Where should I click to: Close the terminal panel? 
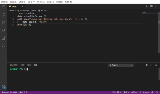click(156, 65)
